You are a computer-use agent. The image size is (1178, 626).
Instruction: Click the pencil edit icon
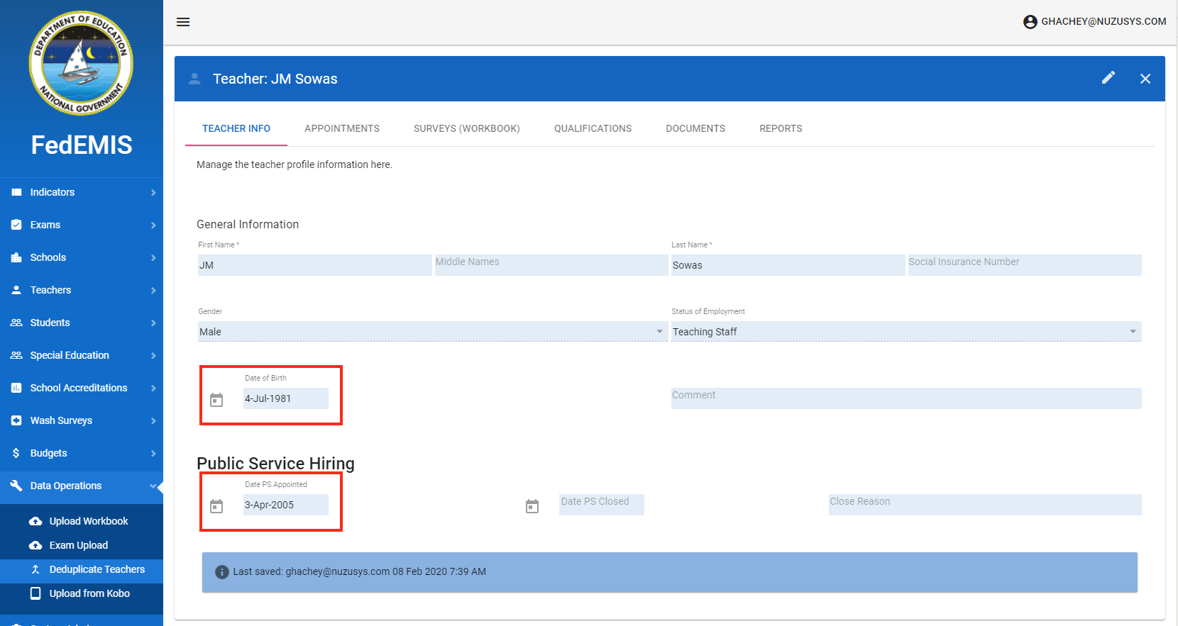1108,78
